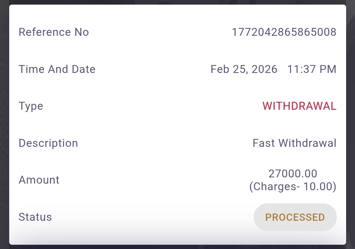Screen dimensions: 355x249
Task: Click the Time And Date label
Action: tap(57, 69)
